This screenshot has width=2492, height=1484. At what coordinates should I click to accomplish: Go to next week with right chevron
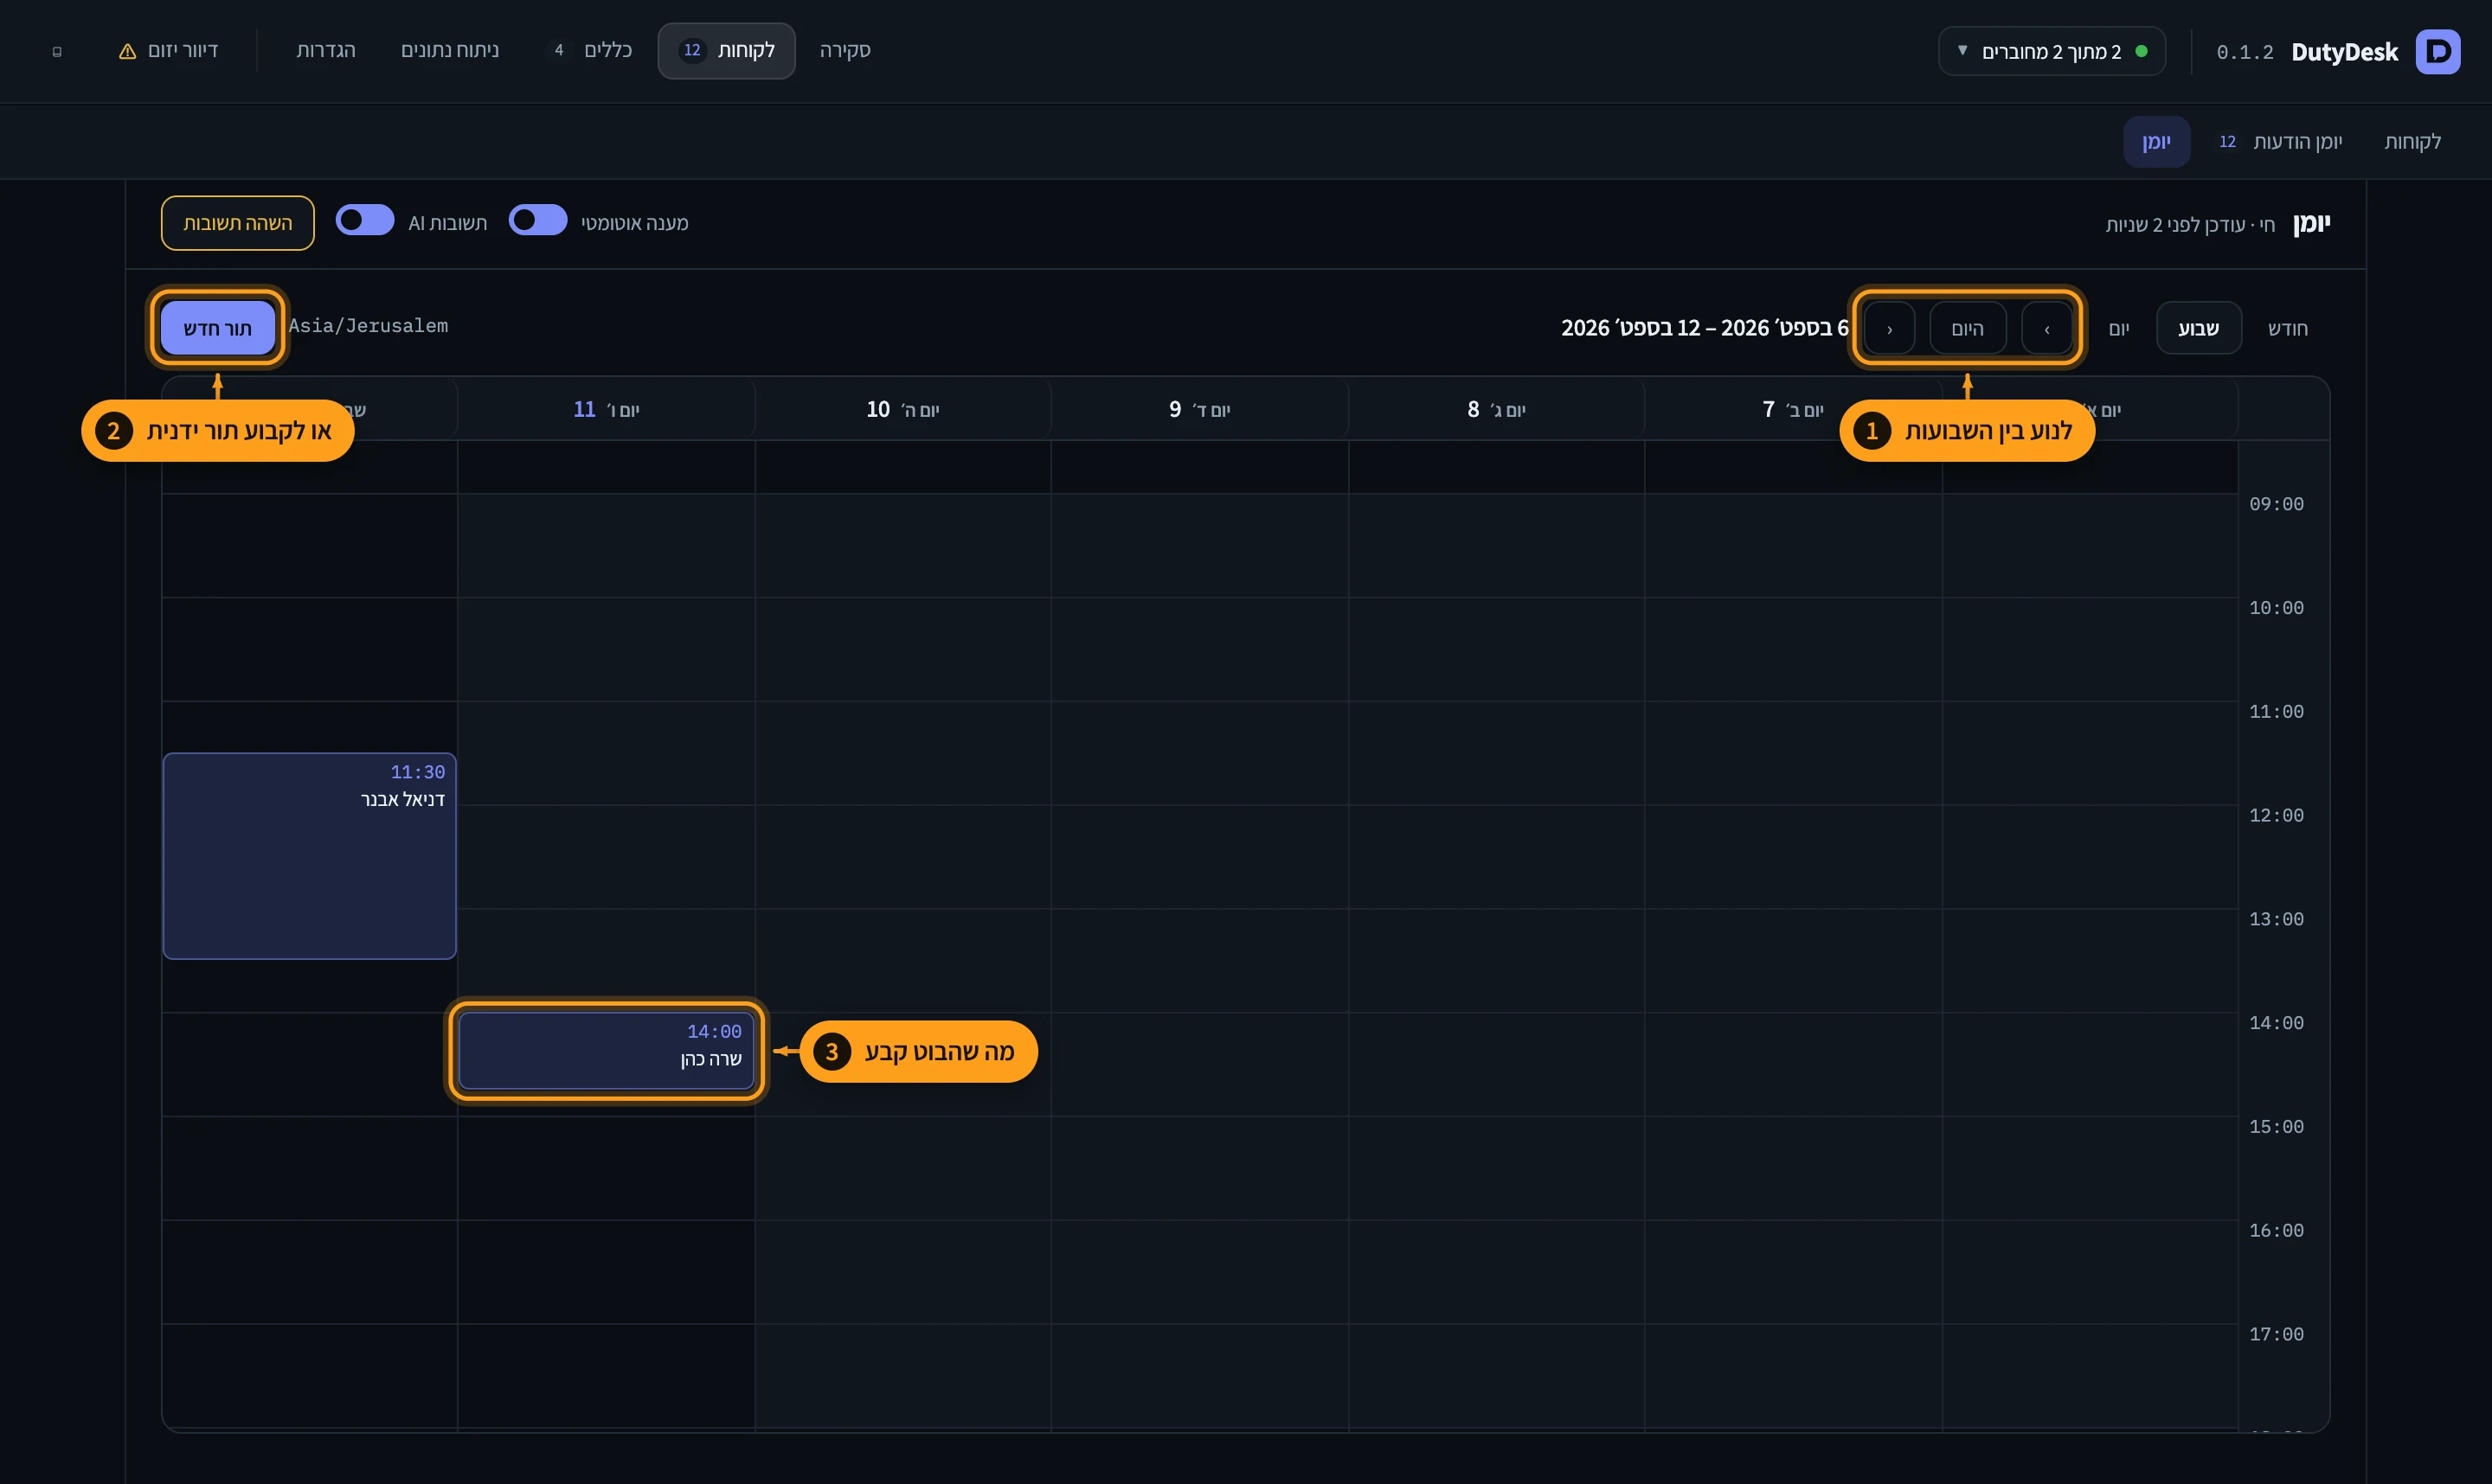tap(1890, 329)
